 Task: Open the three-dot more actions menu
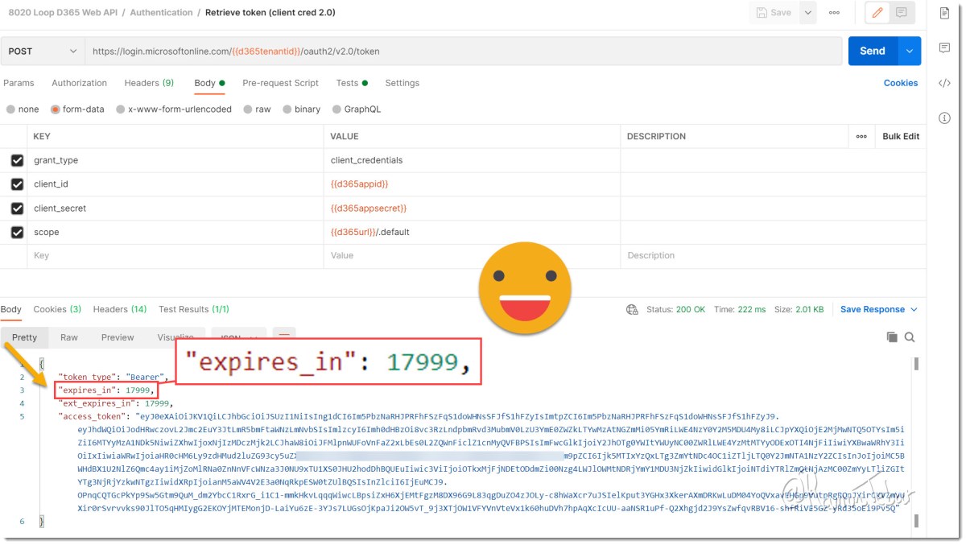click(834, 13)
